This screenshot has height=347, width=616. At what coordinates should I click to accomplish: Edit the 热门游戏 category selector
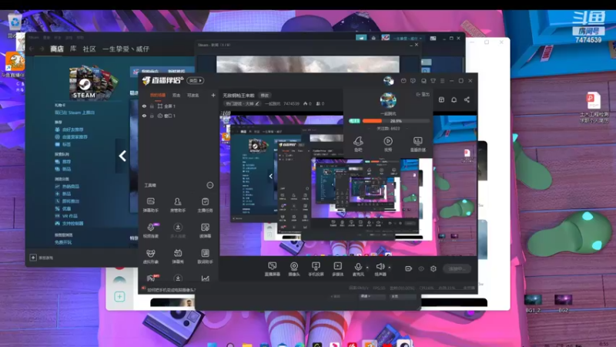coord(242,104)
